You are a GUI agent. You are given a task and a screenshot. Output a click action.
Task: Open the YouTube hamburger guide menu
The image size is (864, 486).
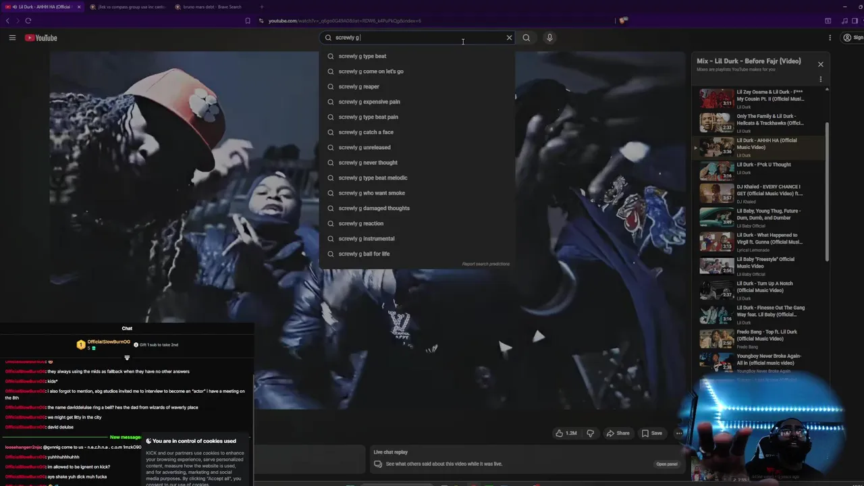tap(12, 38)
